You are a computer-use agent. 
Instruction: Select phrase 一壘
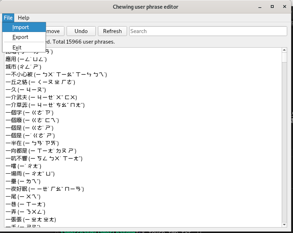pyautogui.click(x=143, y=181)
